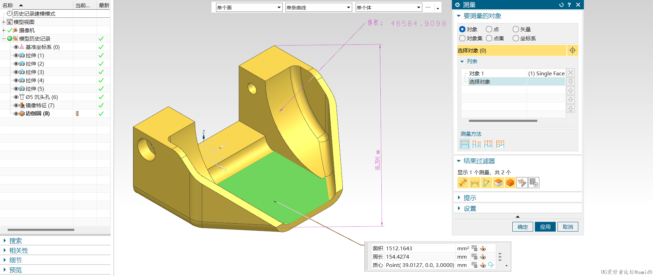Toggle the solid body result filter
This screenshot has height=276, width=653.
(x=510, y=183)
